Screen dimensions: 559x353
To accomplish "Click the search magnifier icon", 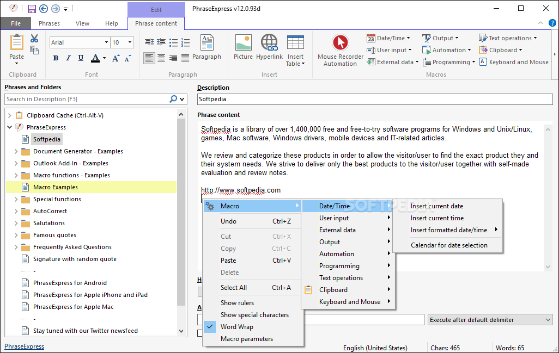I will 173,99.
